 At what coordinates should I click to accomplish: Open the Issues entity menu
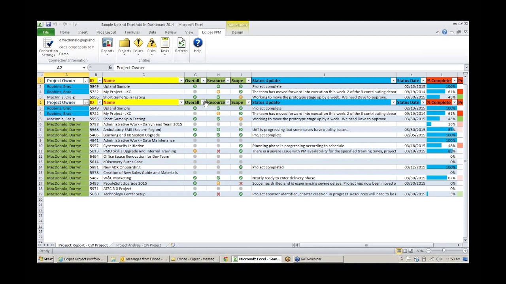pyautogui.click(x=138, y=47)
